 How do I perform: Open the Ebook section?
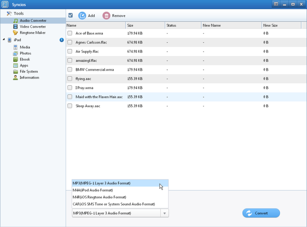click(24, 60)
